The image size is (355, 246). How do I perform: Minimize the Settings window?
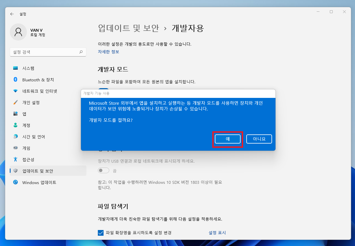(318, 12)
